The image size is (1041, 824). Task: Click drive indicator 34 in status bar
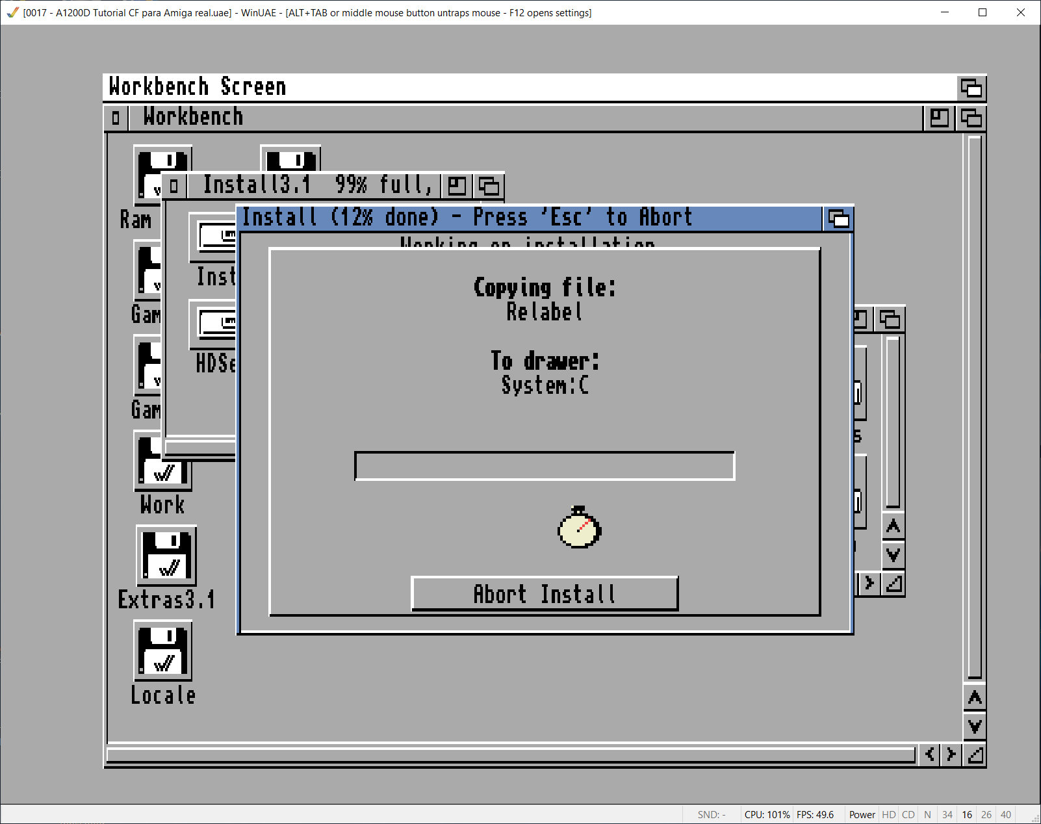click(947, 814)
